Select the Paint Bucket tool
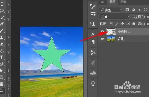The width and height of the screenshot is (149, 97). tap(2, 51)
